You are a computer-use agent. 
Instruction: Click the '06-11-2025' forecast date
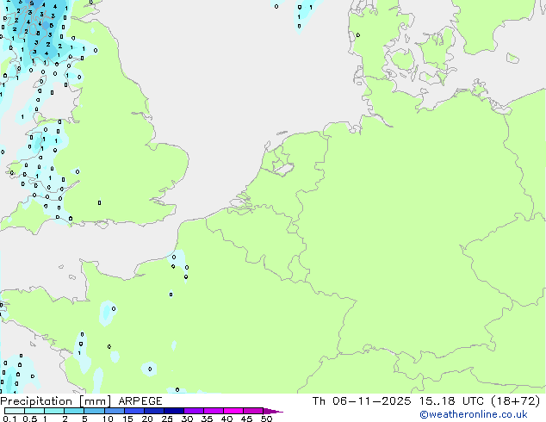click(371, 401)
